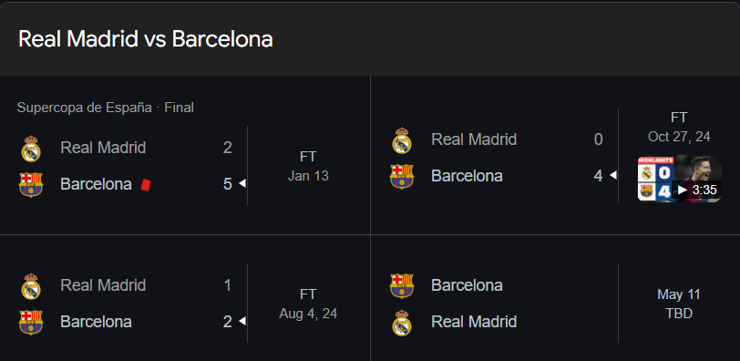This screenshot has height=361, width=740.
Task: Select Barcelona name in Jan 13 match
Action: point(96,184)
